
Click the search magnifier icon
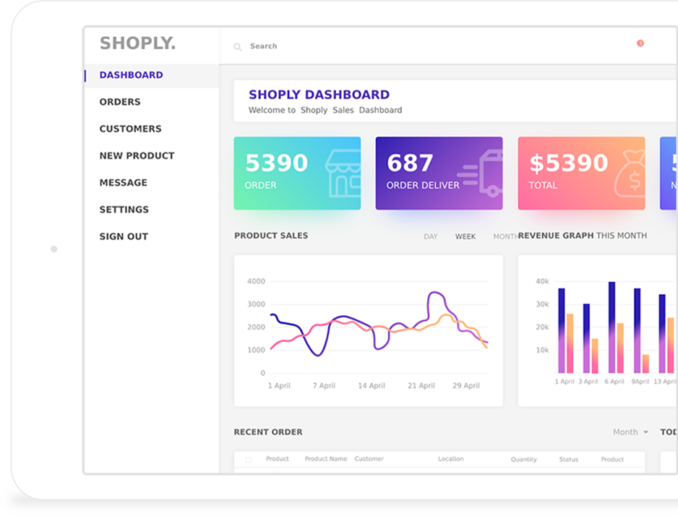[237, 47]
